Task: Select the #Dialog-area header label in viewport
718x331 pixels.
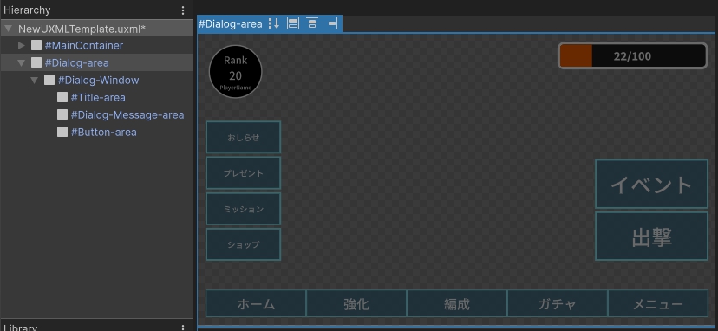Action: (231, 23)
